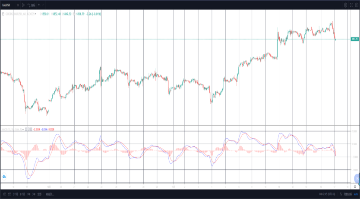This screenshot has height=199, width=360.
Task: Toggle MACD indicator visibility icon
Action: click(x=26, y=129)
